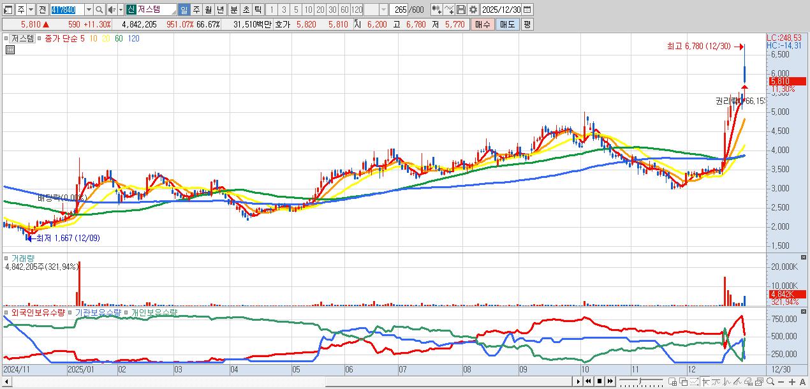The image size is (810, 389).
Task: Click the wavy trend line icon in bottom bar
Action: [716, 381]
